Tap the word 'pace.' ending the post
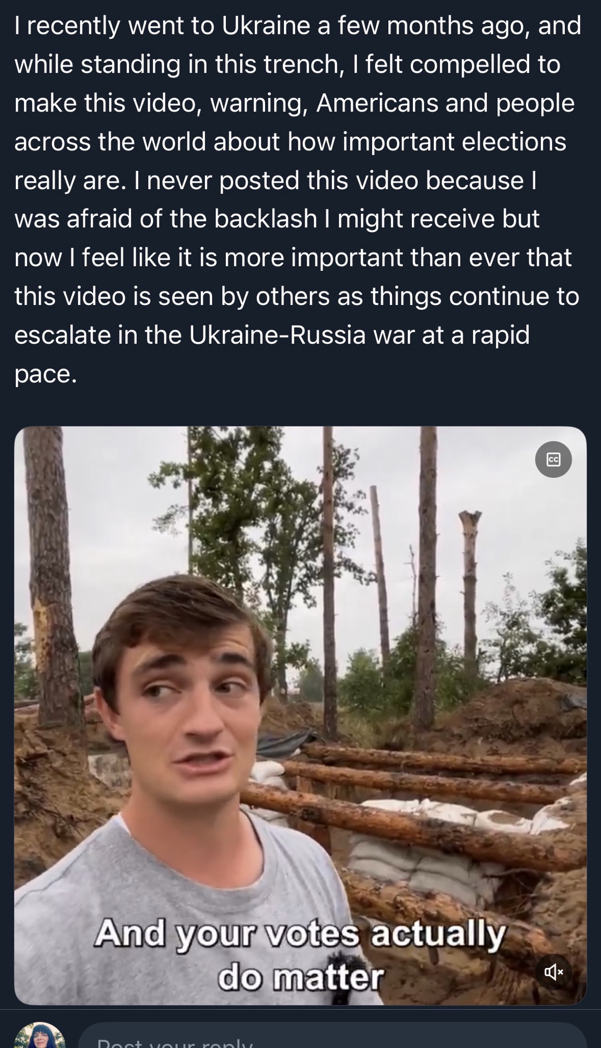The image size is (601, 1048). (x=46, y=374)
